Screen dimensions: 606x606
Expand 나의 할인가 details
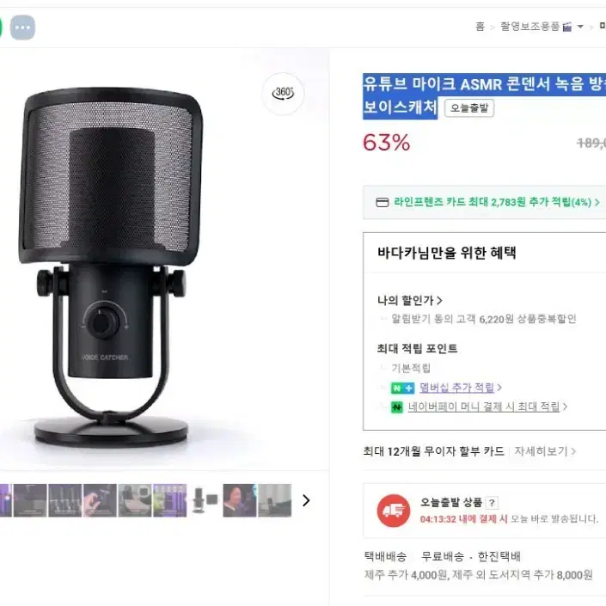pyautogui.click(x=410, y=300)
